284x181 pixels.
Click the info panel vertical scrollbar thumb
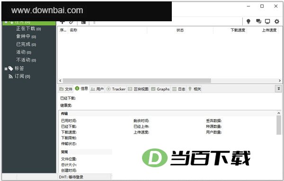pos(279,125)
